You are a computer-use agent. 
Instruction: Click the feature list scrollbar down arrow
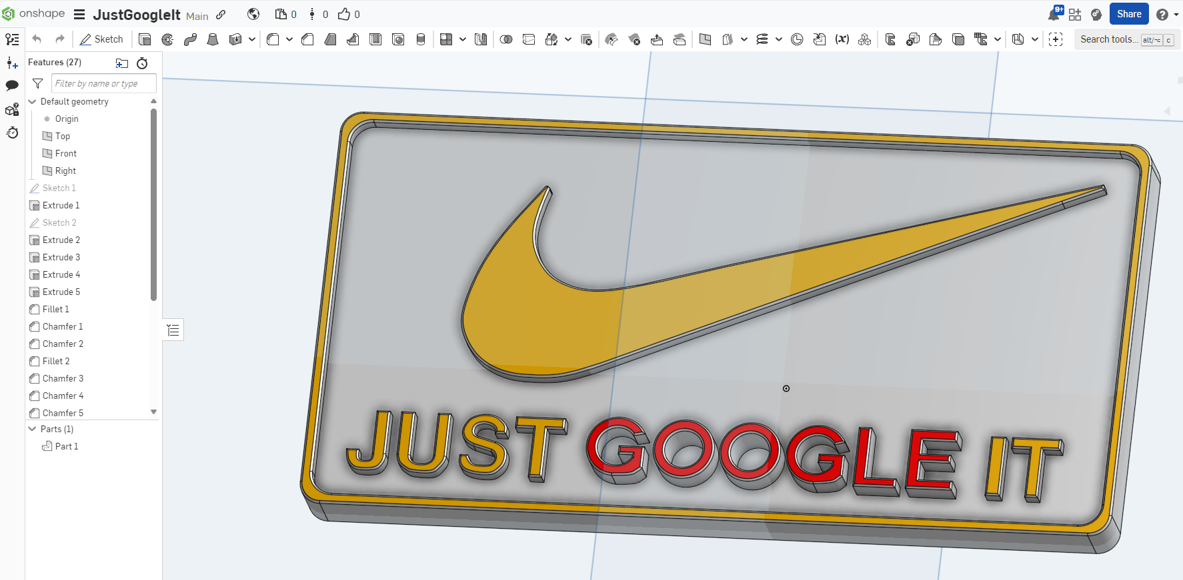tap(153, 412)
